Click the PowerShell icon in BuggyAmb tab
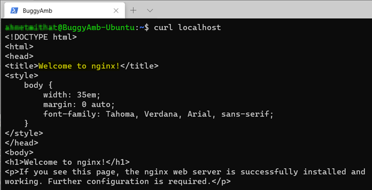Viewport: 372px width, 190px height. point(14,10)
